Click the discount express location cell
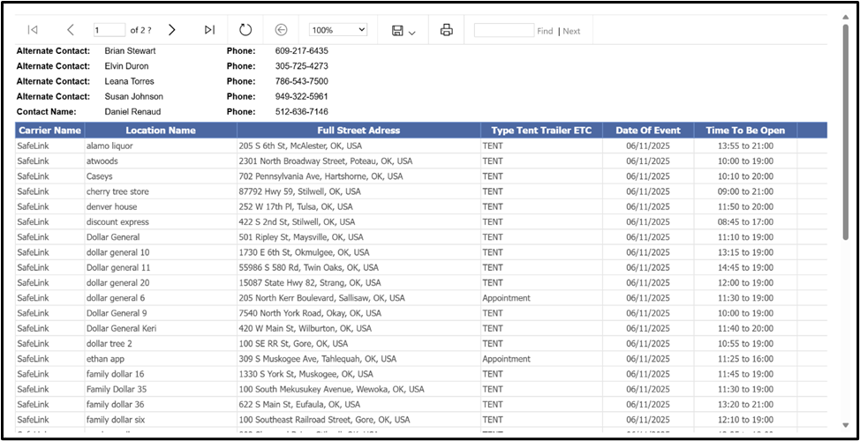This screenshot has height=441, width=860. (161, 222)
